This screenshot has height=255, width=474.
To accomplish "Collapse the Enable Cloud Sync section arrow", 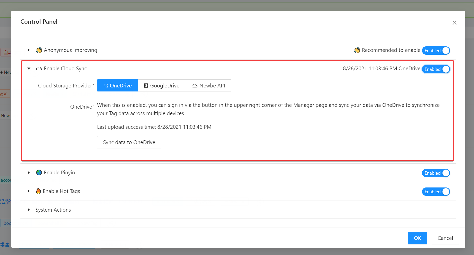I will pyautogui.click(x=29, y=69).
